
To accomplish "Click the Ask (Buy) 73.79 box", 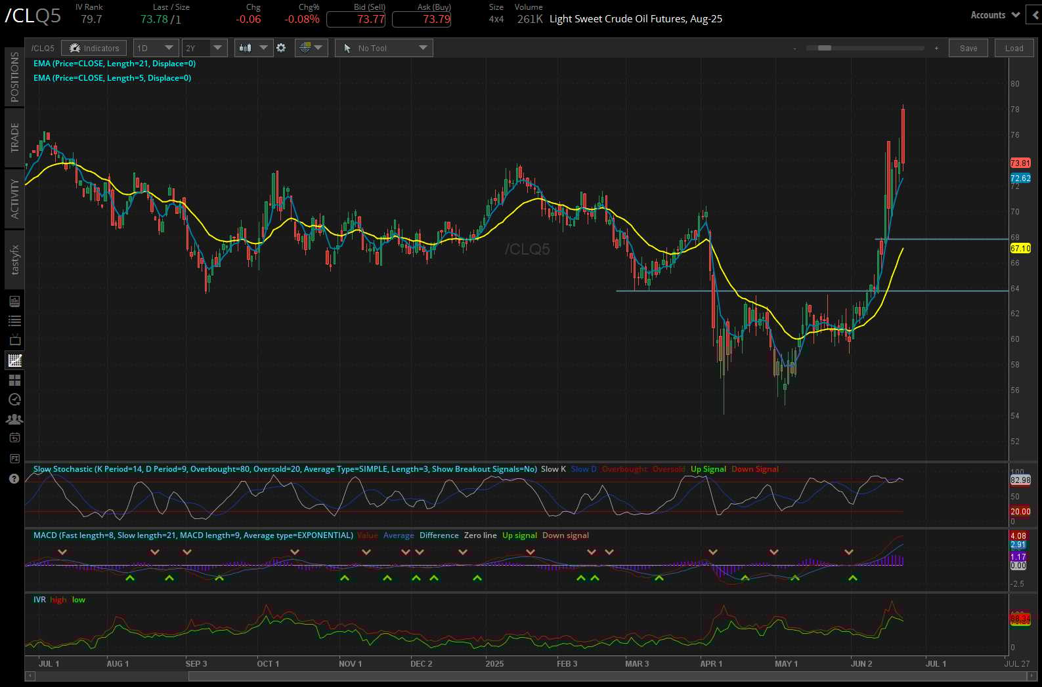I will coord(422,19).
